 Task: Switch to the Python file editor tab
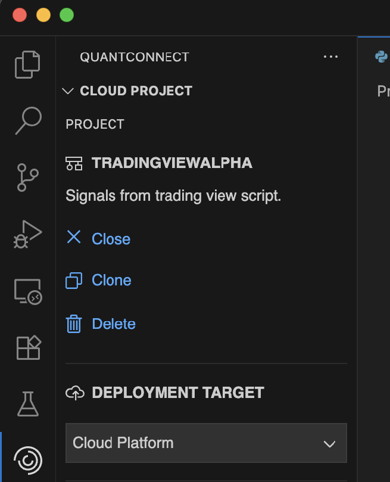pyautogui.click(x=381, y=57)
